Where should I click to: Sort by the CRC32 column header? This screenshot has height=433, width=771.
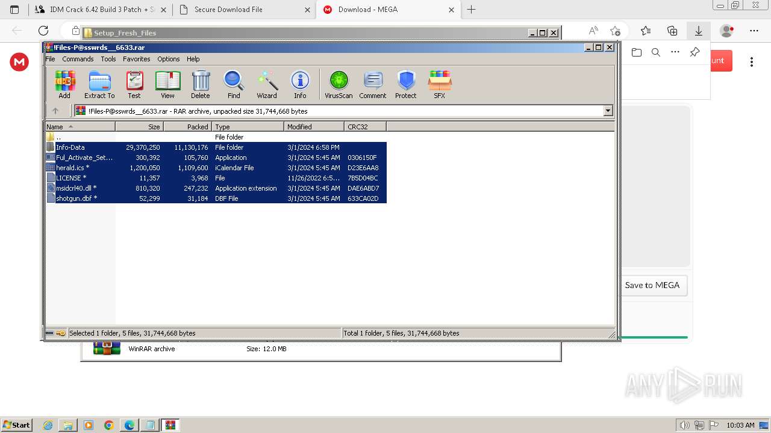pyautogui.click(x=365, y=126)
